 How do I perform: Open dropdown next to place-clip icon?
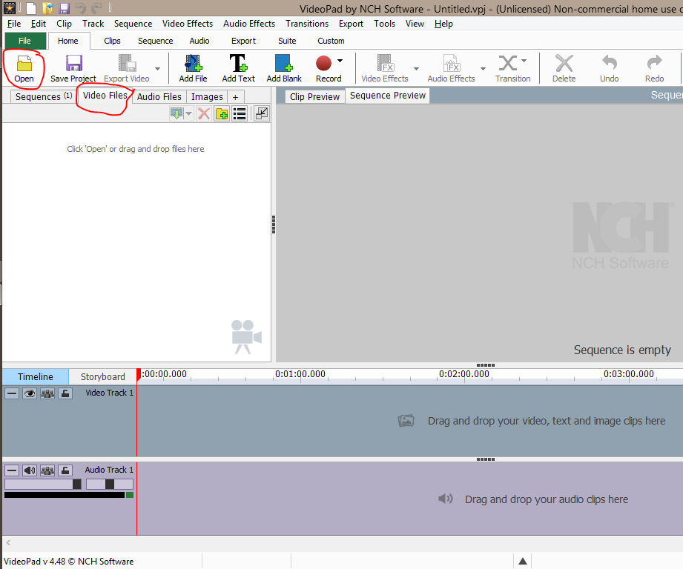(x=188, y=114)
